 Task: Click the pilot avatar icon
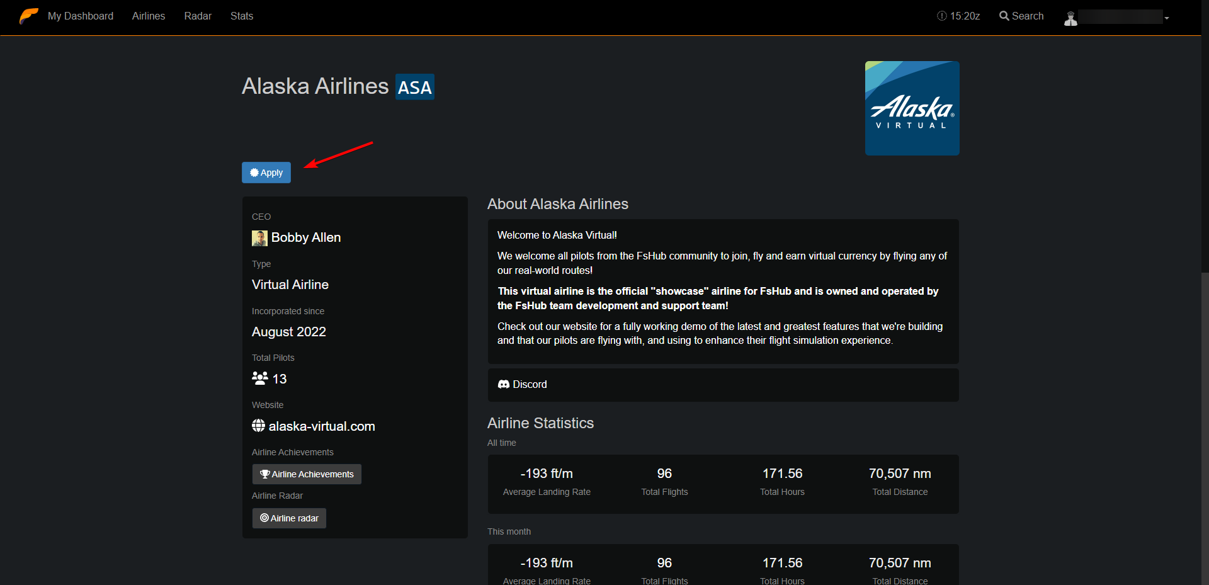pos(1070,18)
